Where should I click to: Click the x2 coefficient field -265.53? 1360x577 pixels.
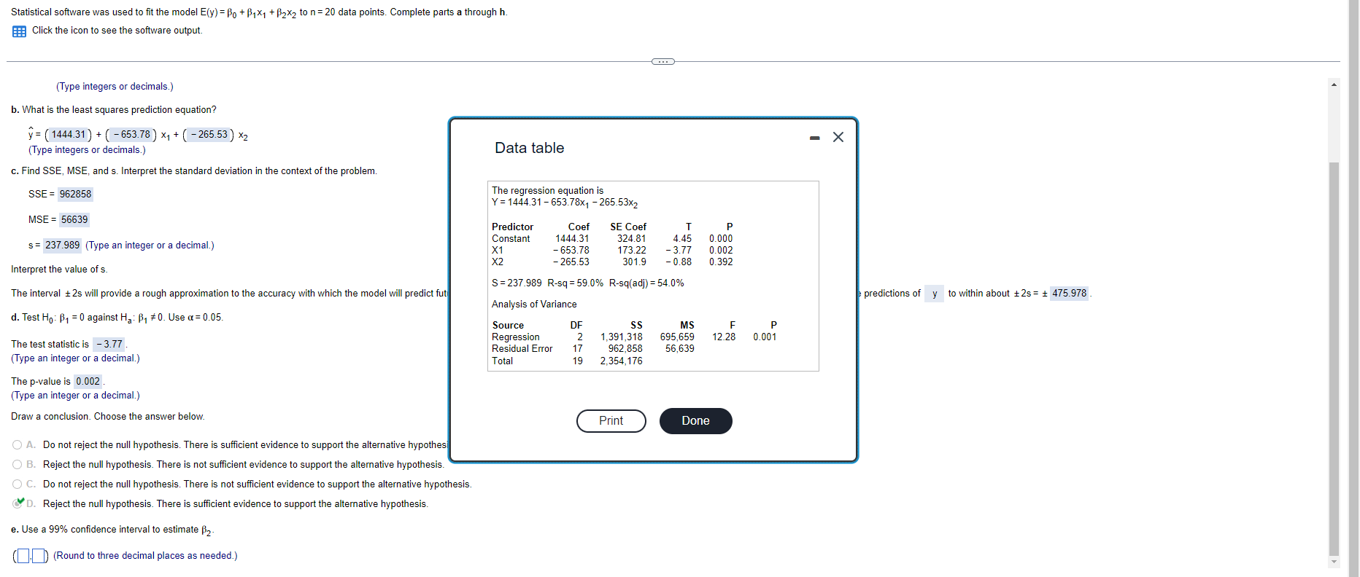click(x=209, y=135)
